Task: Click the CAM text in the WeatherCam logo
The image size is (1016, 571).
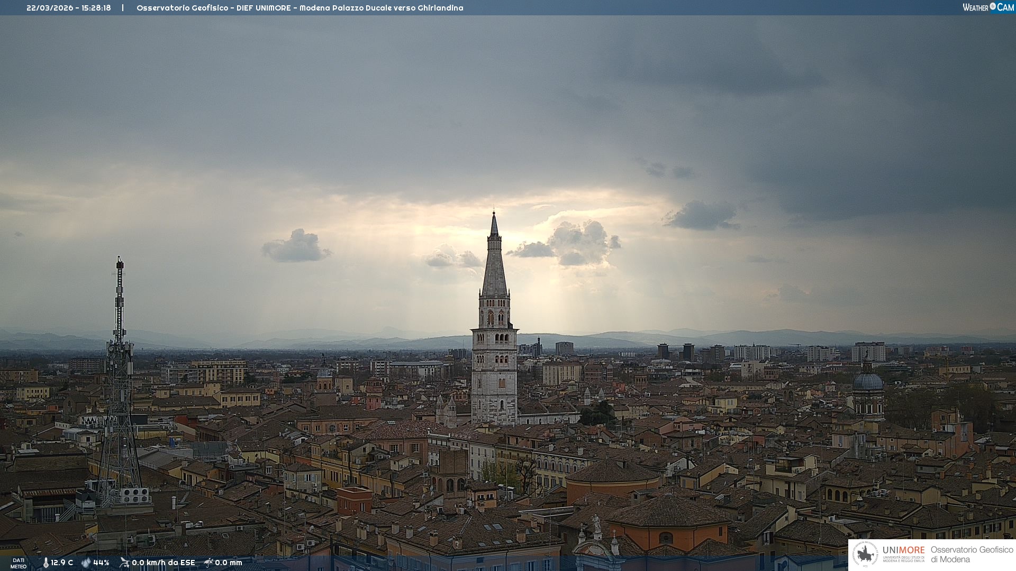Action: pyautogui.click(x=1005, y=7)
